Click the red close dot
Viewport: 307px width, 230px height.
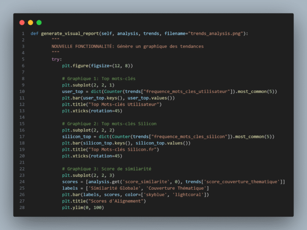pos(21,22)
